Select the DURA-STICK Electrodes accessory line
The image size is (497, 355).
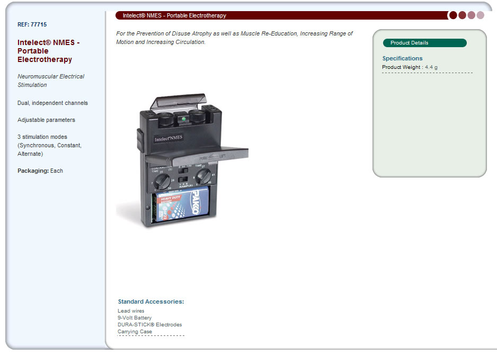pos(149,325)
